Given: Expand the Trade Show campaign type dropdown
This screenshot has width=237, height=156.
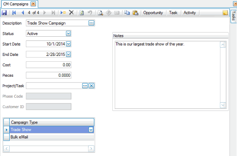Looking at the screenshot, I should click(x=91, y=130).
